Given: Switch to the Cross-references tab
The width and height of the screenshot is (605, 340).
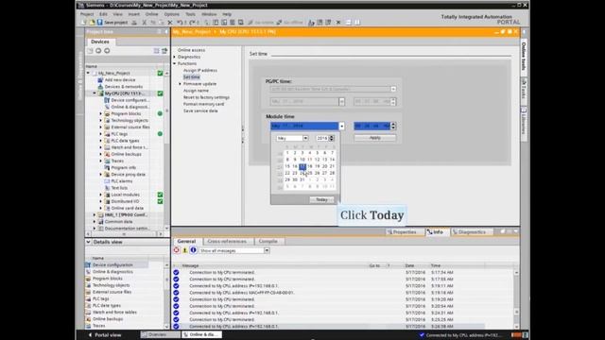Looking at the screenshot, I should click(227, 242).
